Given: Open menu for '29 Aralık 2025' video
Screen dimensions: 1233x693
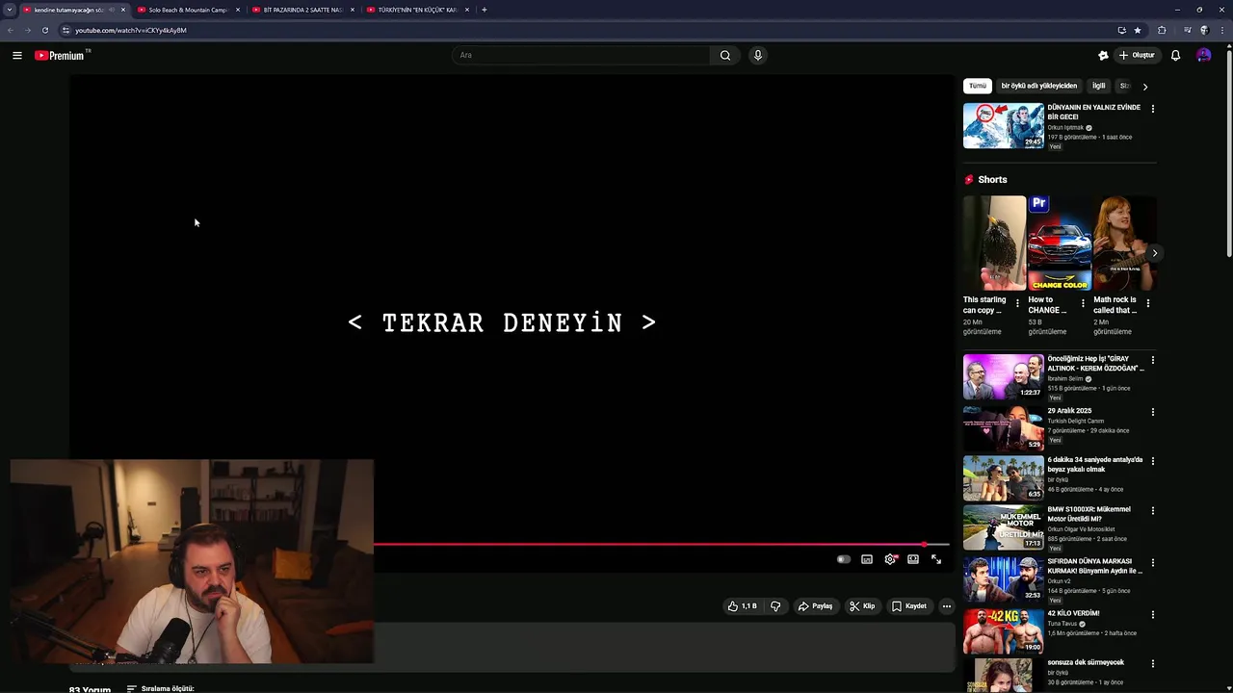Looking at the screenshot, I should click(x=1153, y=412).
